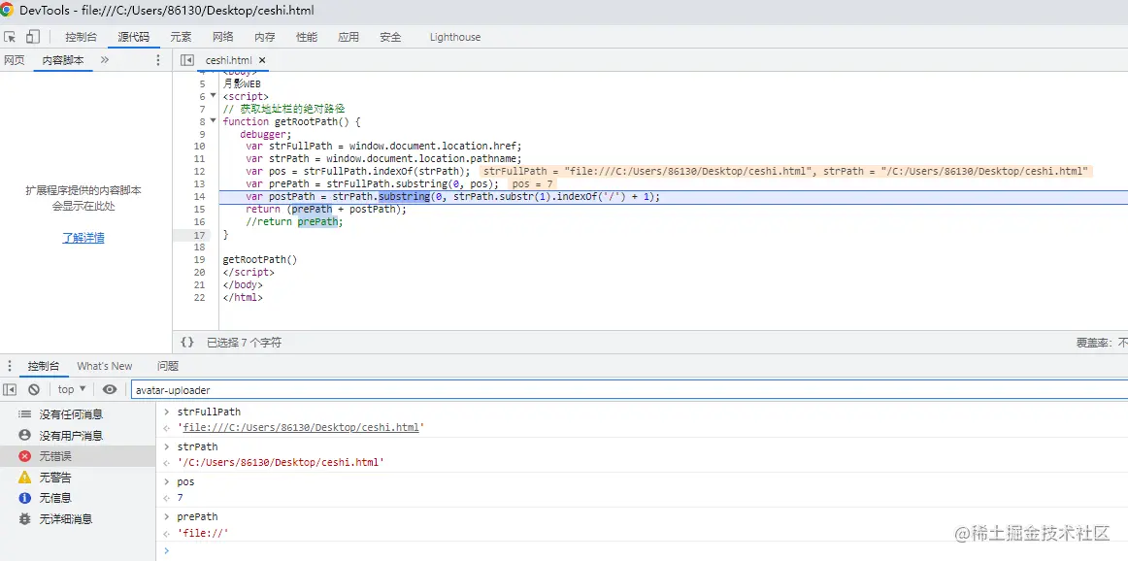Toggle the console sidebar icon

point(10,389)
